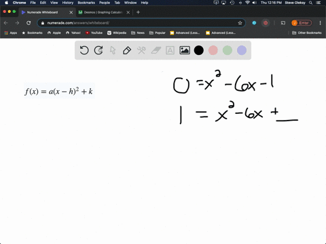Image resolution: width=326 pixels, height=244 pixels.
Task: Open the first Advanced (Less... bookmark
Action: 185,33
